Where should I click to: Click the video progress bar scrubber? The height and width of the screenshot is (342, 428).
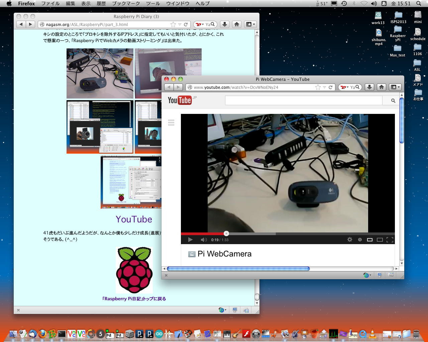[226, 233]
